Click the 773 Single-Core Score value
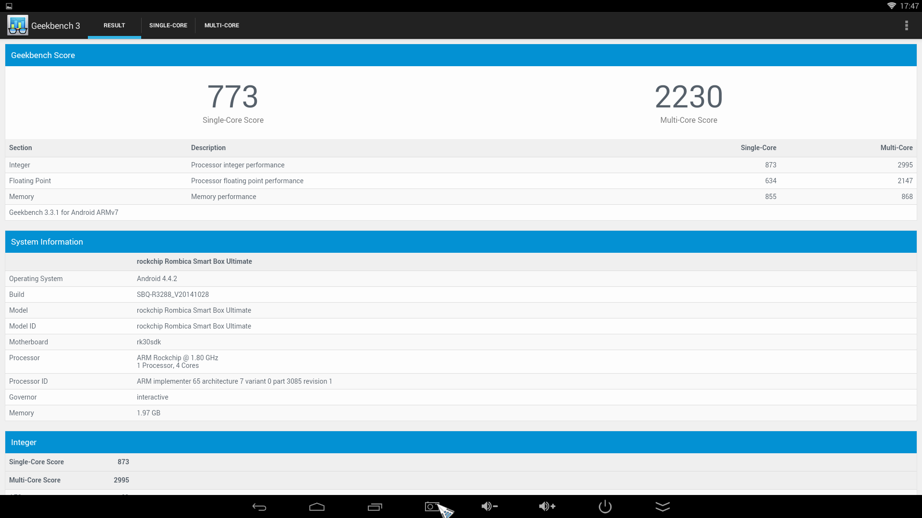This screenshot has width=922, height=518. (233, 97)
